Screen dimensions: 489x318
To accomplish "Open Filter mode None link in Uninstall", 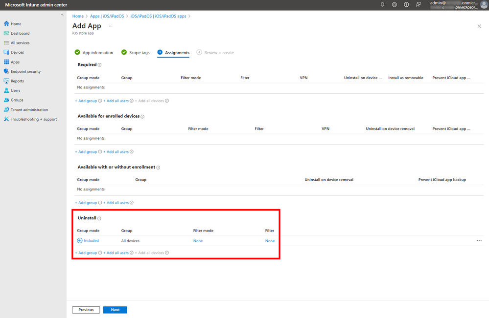I will [x=198, y=241].
